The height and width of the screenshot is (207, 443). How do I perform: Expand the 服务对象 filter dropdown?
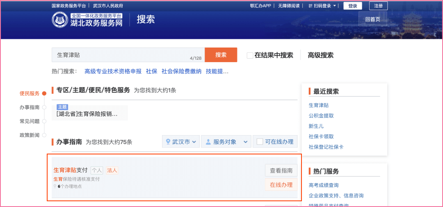click(x=227, y=142)
